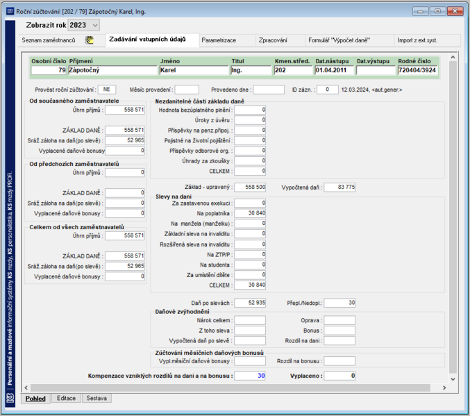The width and height of the screenshot is (470, 416).
Task: Switch to Editace mode
Action: pos(66,398)
